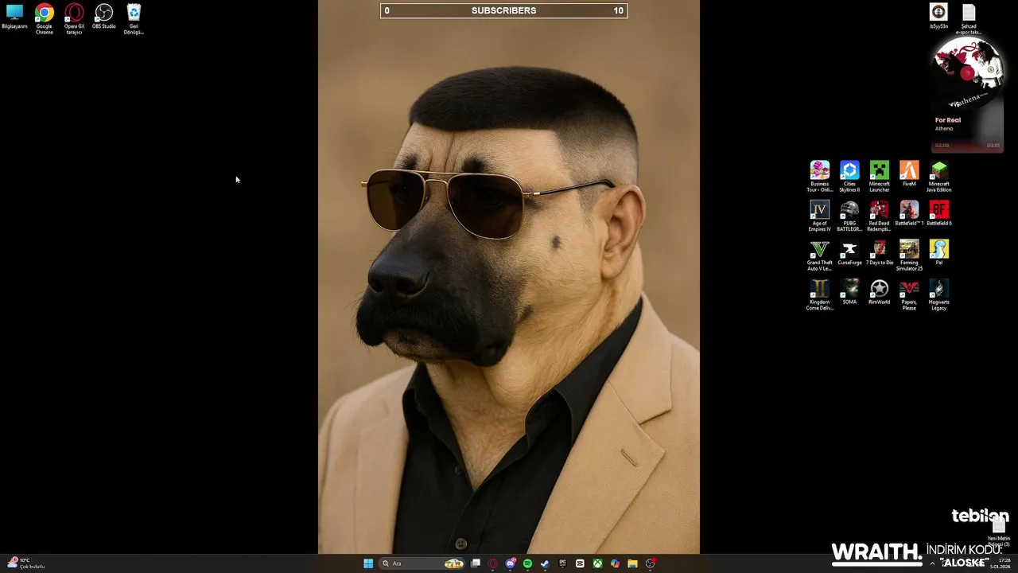Select the Farming Simulator 25 shortcut
The height and width of the screenshot is (573, 1018).
(909, 256)
